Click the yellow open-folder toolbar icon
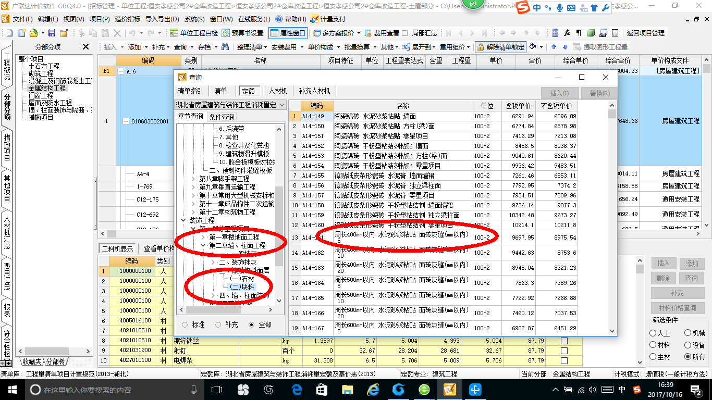The height and width of the screenshot is (400, 712). tap(33, 33)
